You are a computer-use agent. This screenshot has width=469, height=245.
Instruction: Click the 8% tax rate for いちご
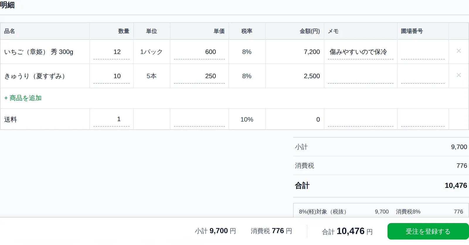(247, 52)
